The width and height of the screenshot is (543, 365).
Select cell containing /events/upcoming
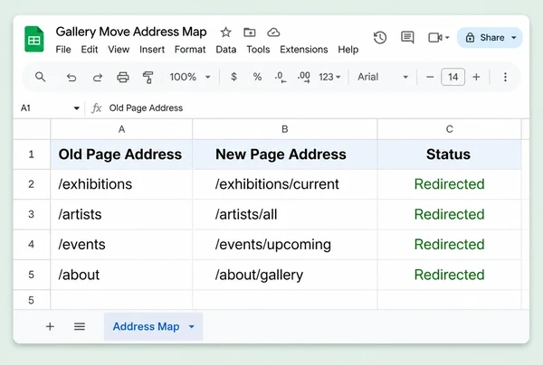(285, 244)
